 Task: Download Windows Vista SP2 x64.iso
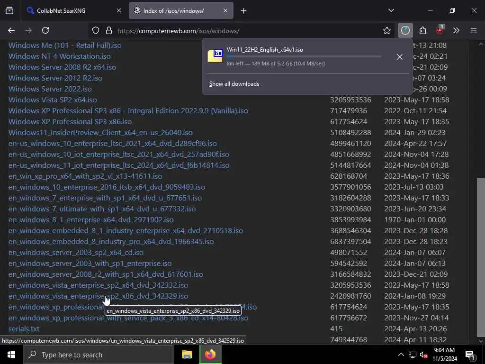tap(53, 100)
